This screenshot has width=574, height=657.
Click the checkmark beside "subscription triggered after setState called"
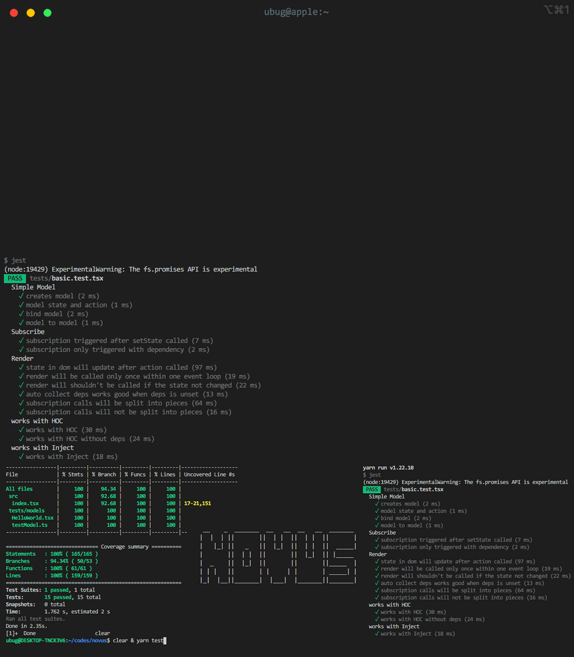[21, 340]
